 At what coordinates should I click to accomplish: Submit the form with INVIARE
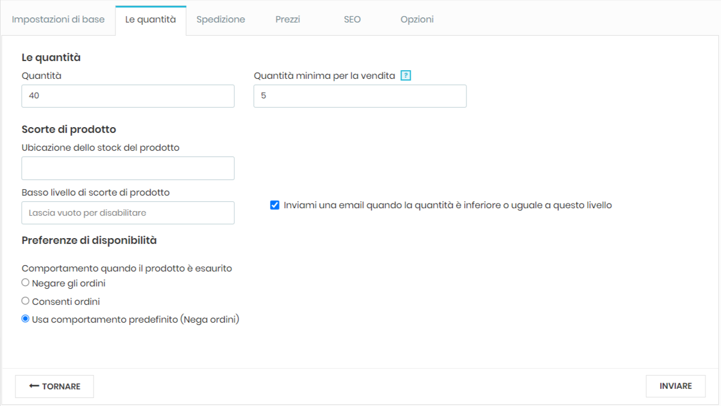[675, 386]
